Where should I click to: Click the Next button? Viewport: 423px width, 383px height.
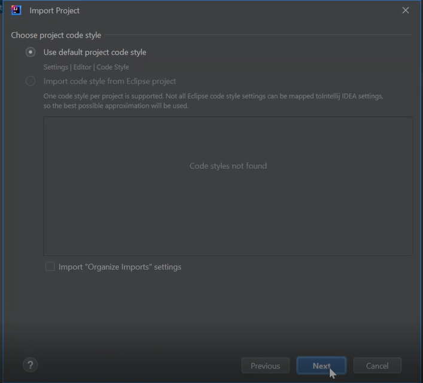[x=321, y=366]
